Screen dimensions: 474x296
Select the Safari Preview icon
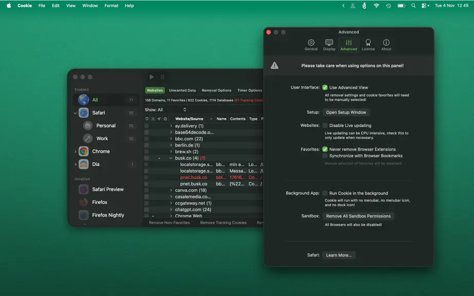84,190
